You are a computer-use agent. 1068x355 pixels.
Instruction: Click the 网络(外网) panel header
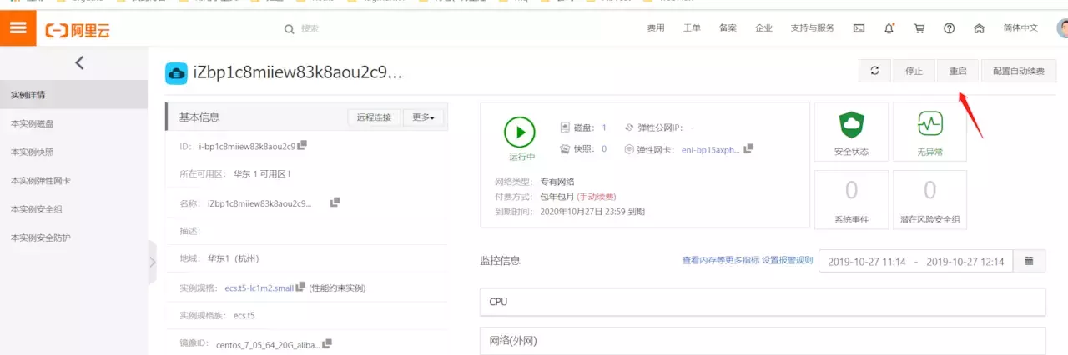763,341
